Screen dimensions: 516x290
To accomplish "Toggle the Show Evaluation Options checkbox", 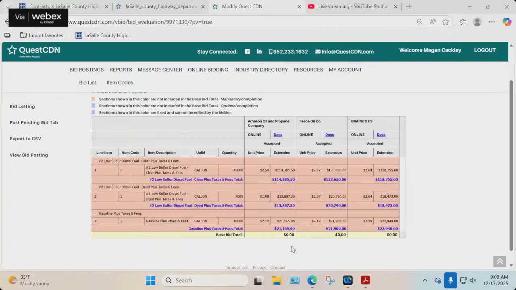I will click(93, 92).
